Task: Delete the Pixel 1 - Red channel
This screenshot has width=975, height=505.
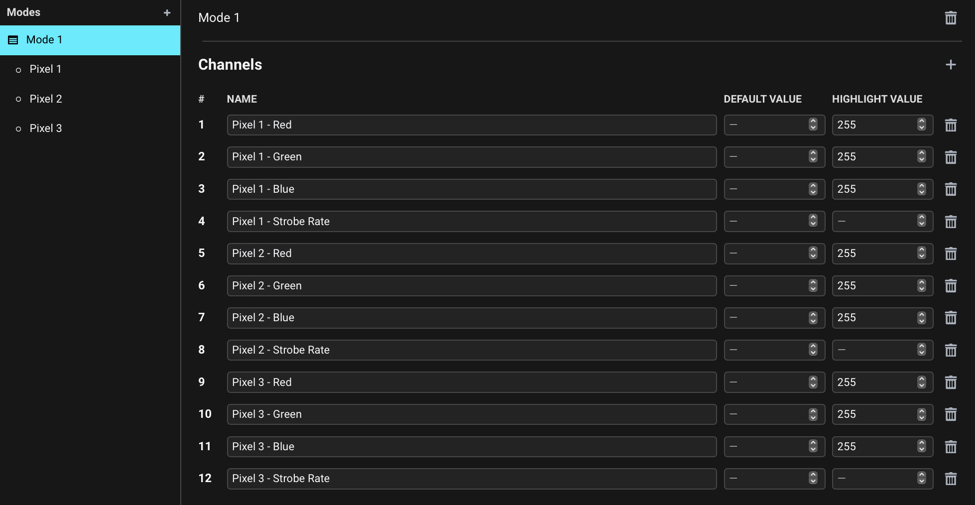Action: tap(951, 125)
